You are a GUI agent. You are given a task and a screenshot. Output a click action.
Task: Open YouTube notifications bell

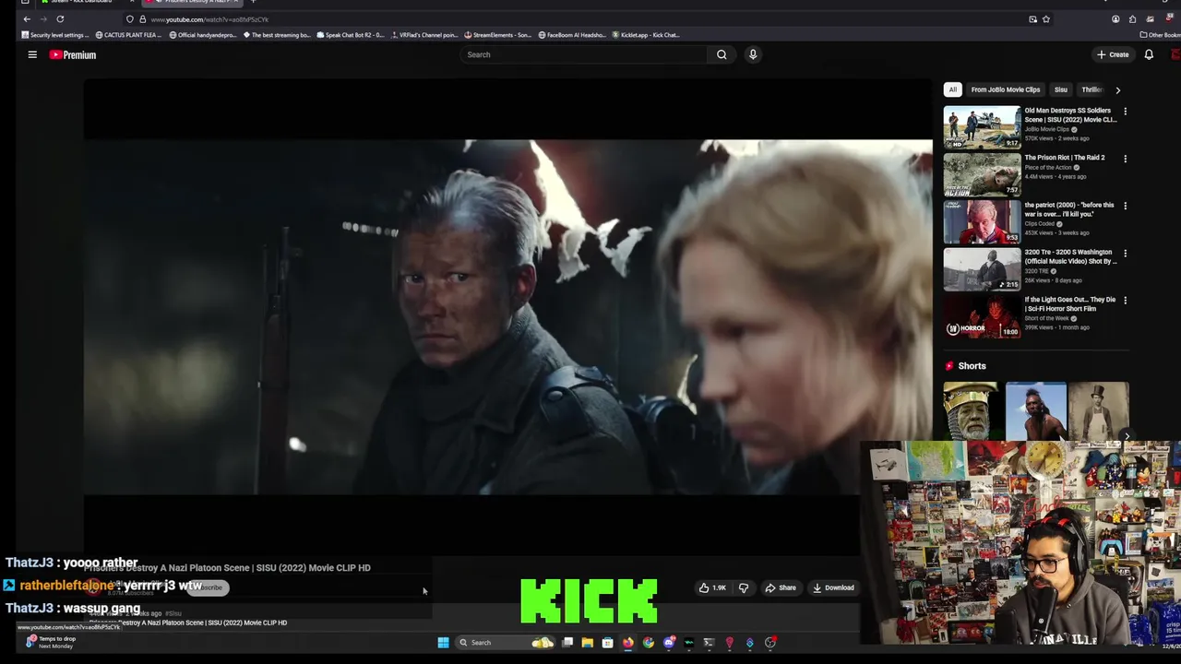(1149, 54)
